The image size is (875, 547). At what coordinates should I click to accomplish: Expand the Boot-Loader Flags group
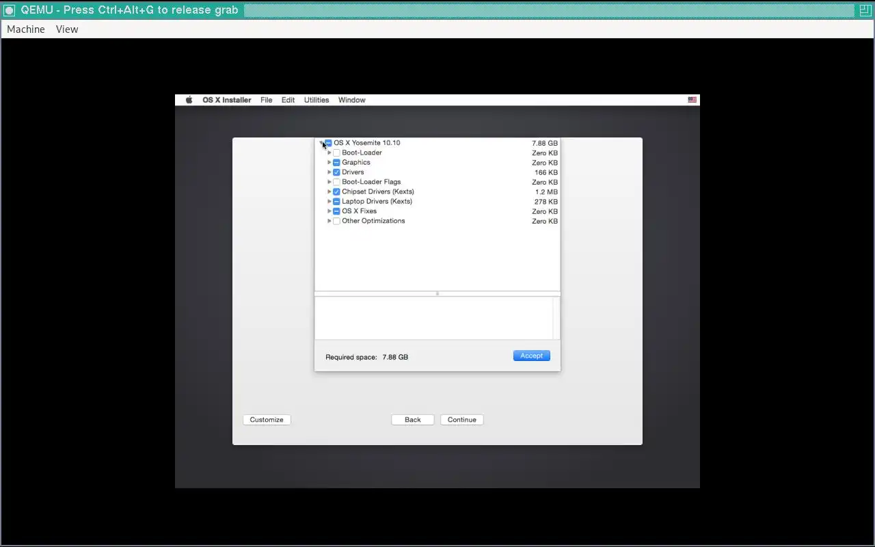coord(329,182)
